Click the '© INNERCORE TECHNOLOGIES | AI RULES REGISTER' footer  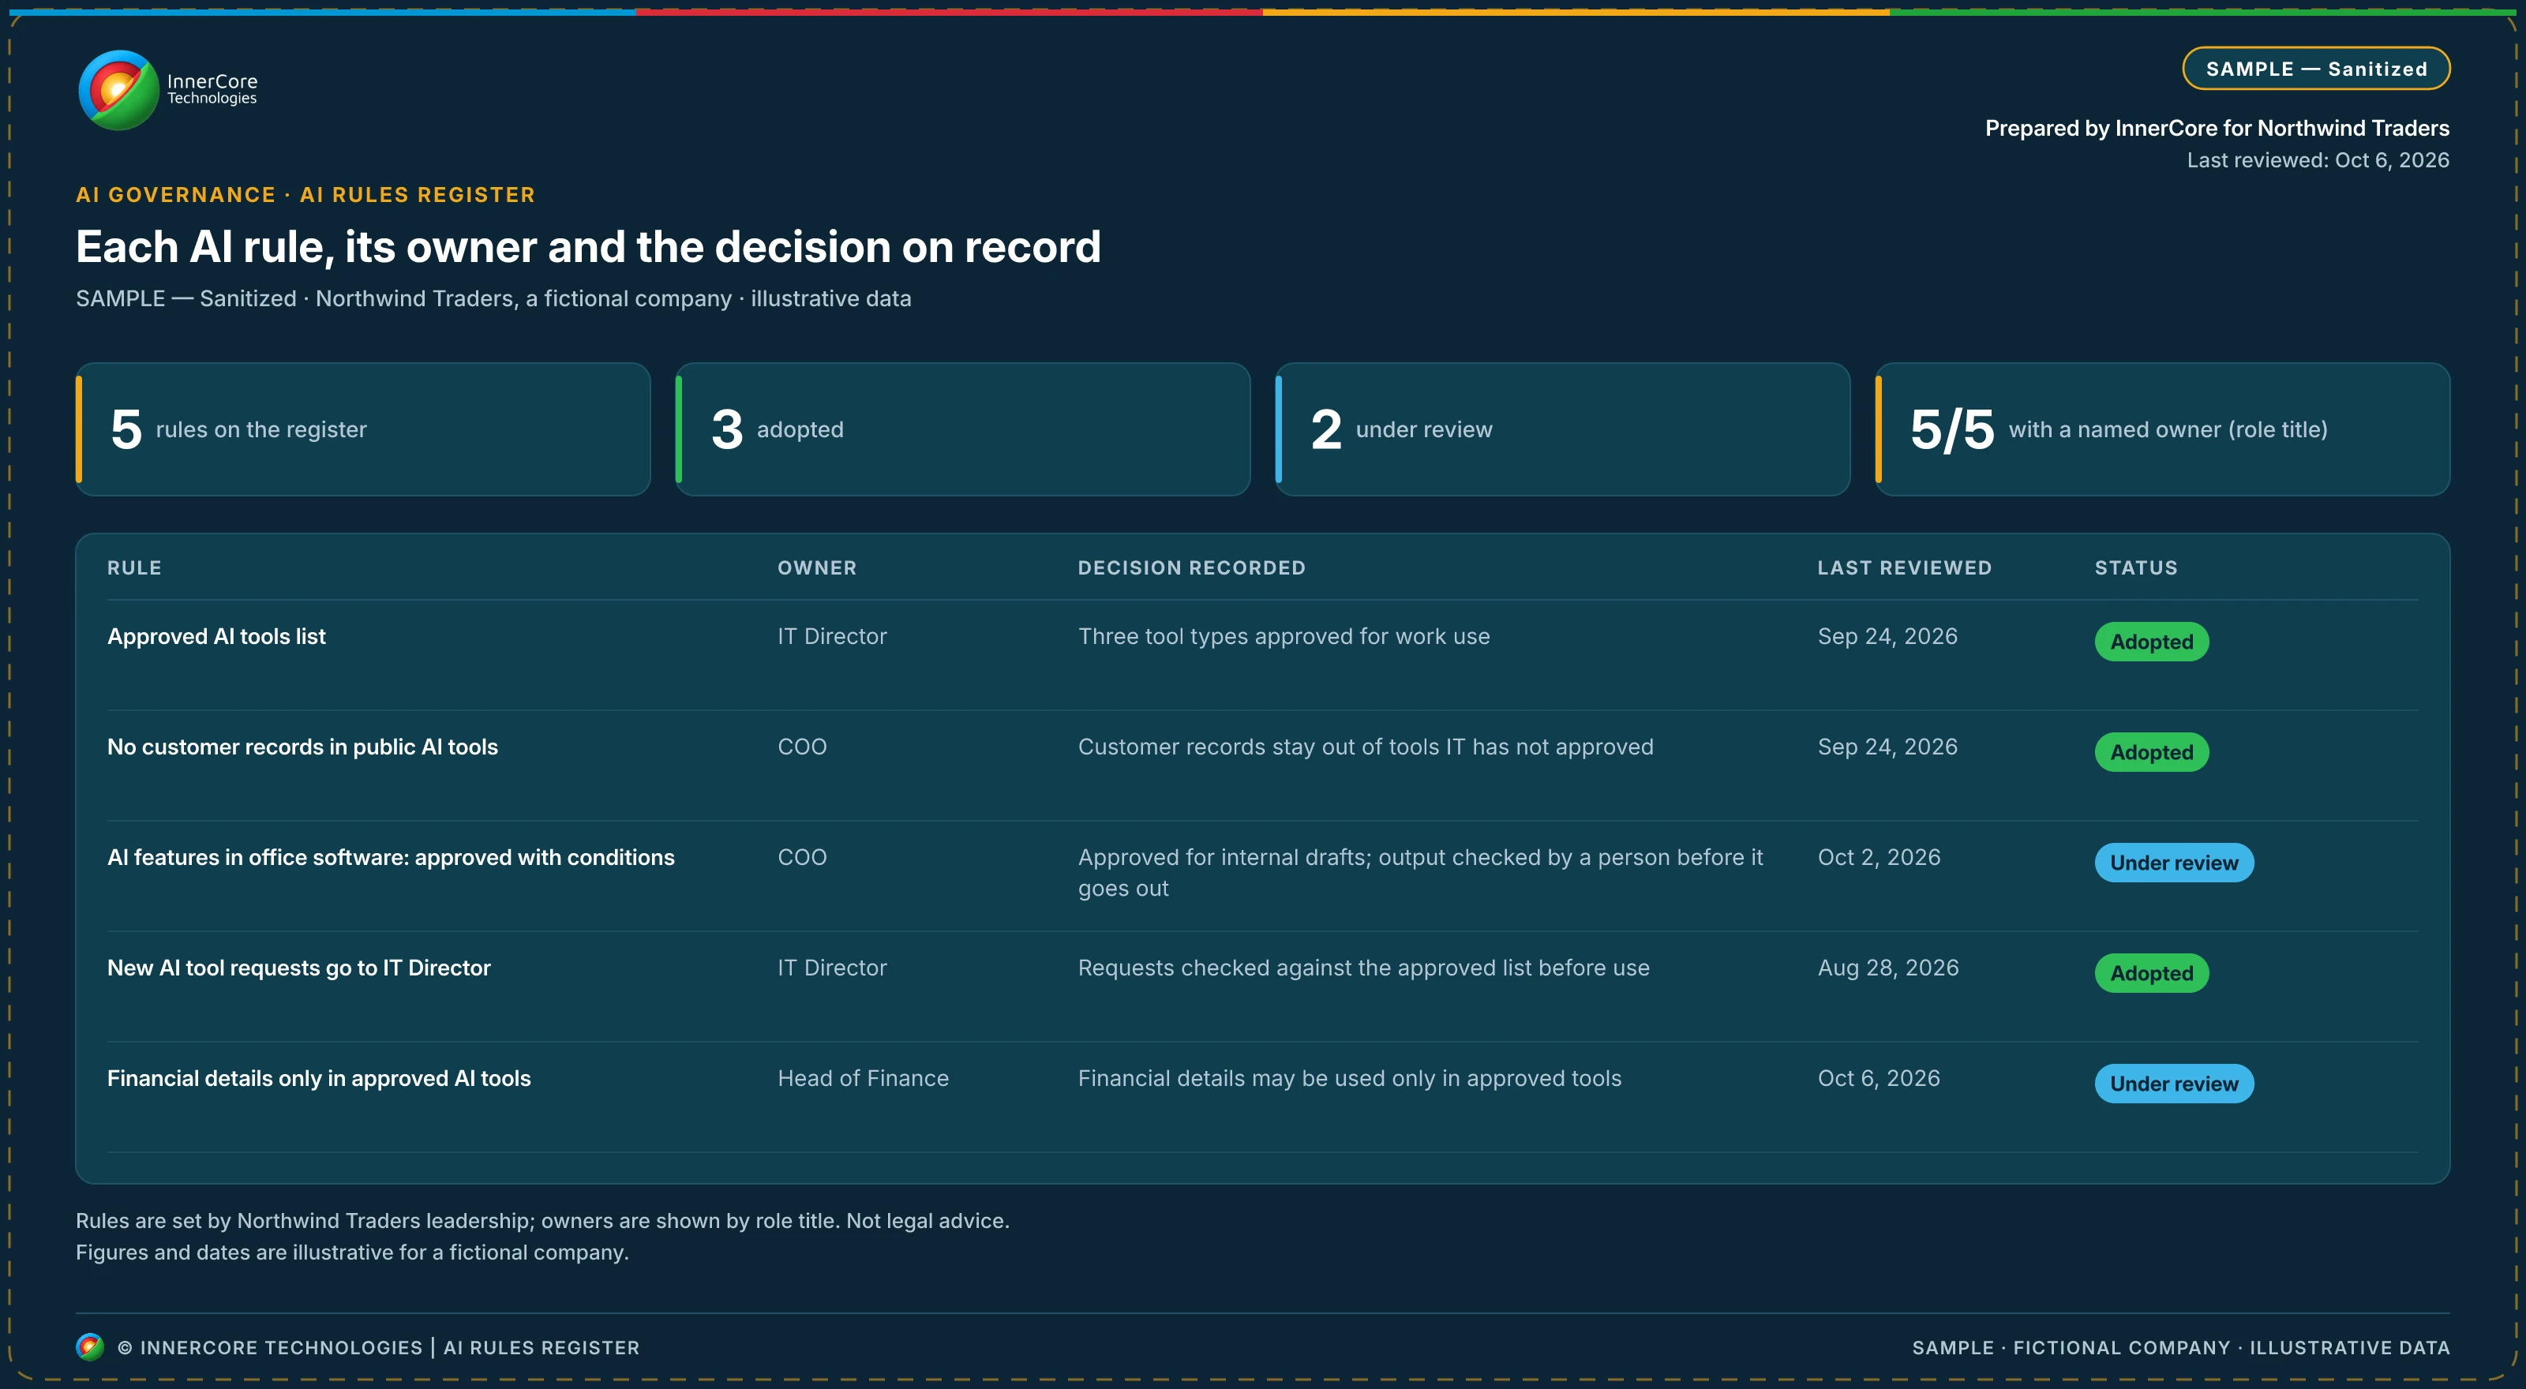pos(377,1348)
